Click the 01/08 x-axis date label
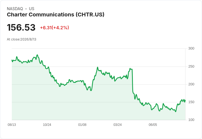This screenshot has height=139, width=202. [x=82, y=124]
